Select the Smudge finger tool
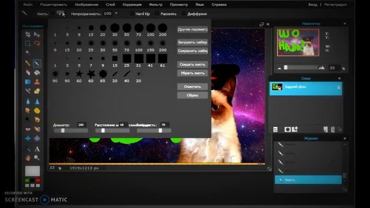 28,110
